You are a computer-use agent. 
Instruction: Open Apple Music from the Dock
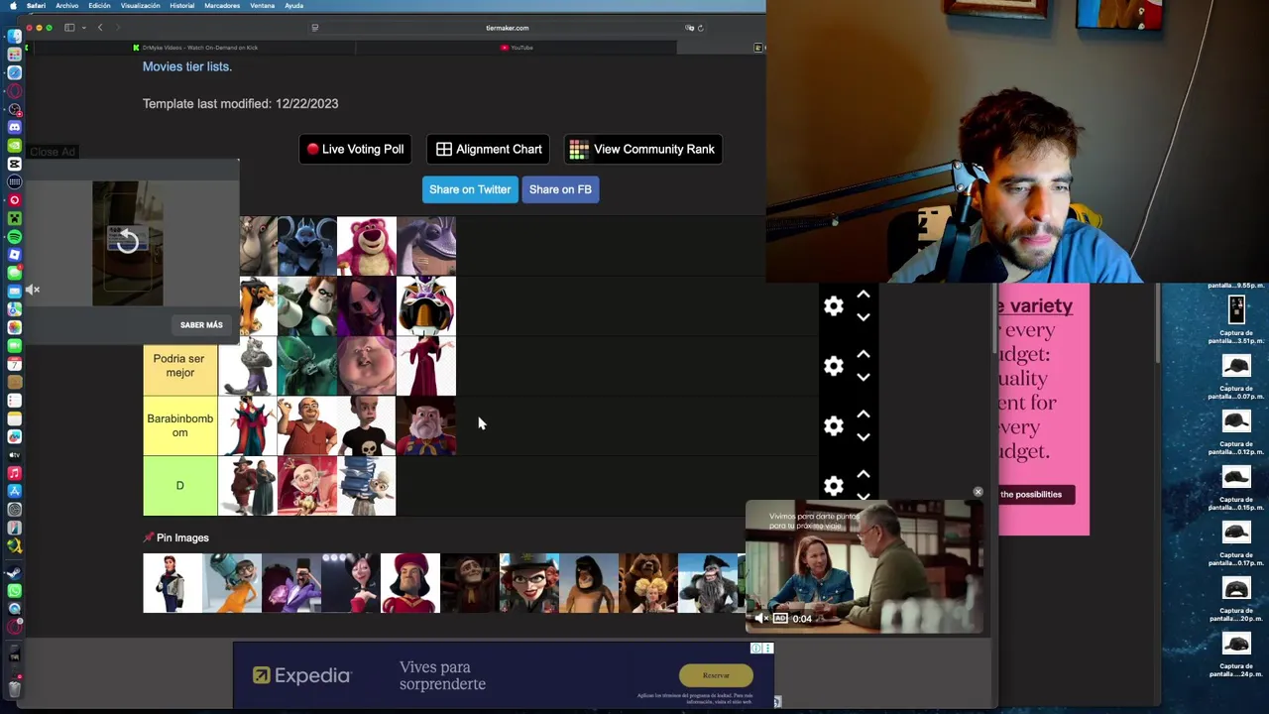14,473
